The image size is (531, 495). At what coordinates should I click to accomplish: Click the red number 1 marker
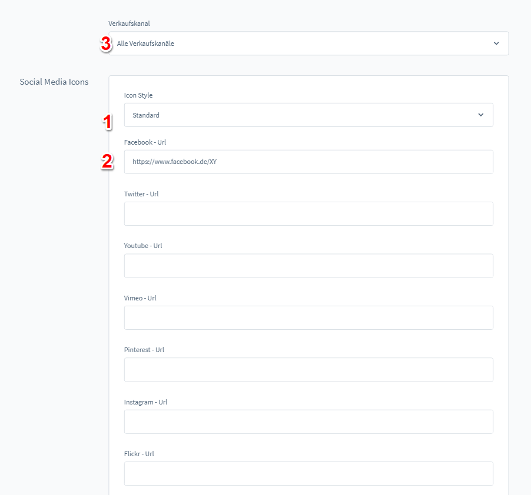coord(107,122)
